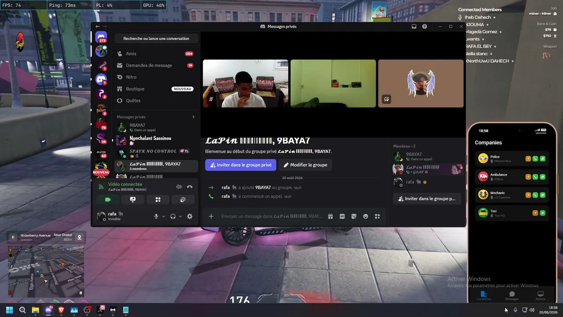Viewport: 563px width, 317px height.
Task: Select the green room video tile
Action: [x=333, y=84]
